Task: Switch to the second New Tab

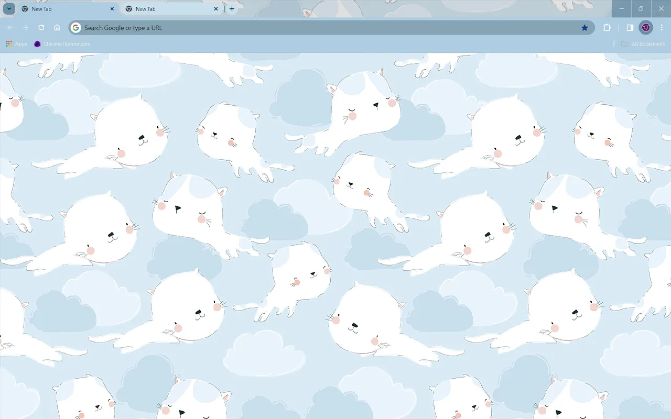Action: tap(171, 9)
